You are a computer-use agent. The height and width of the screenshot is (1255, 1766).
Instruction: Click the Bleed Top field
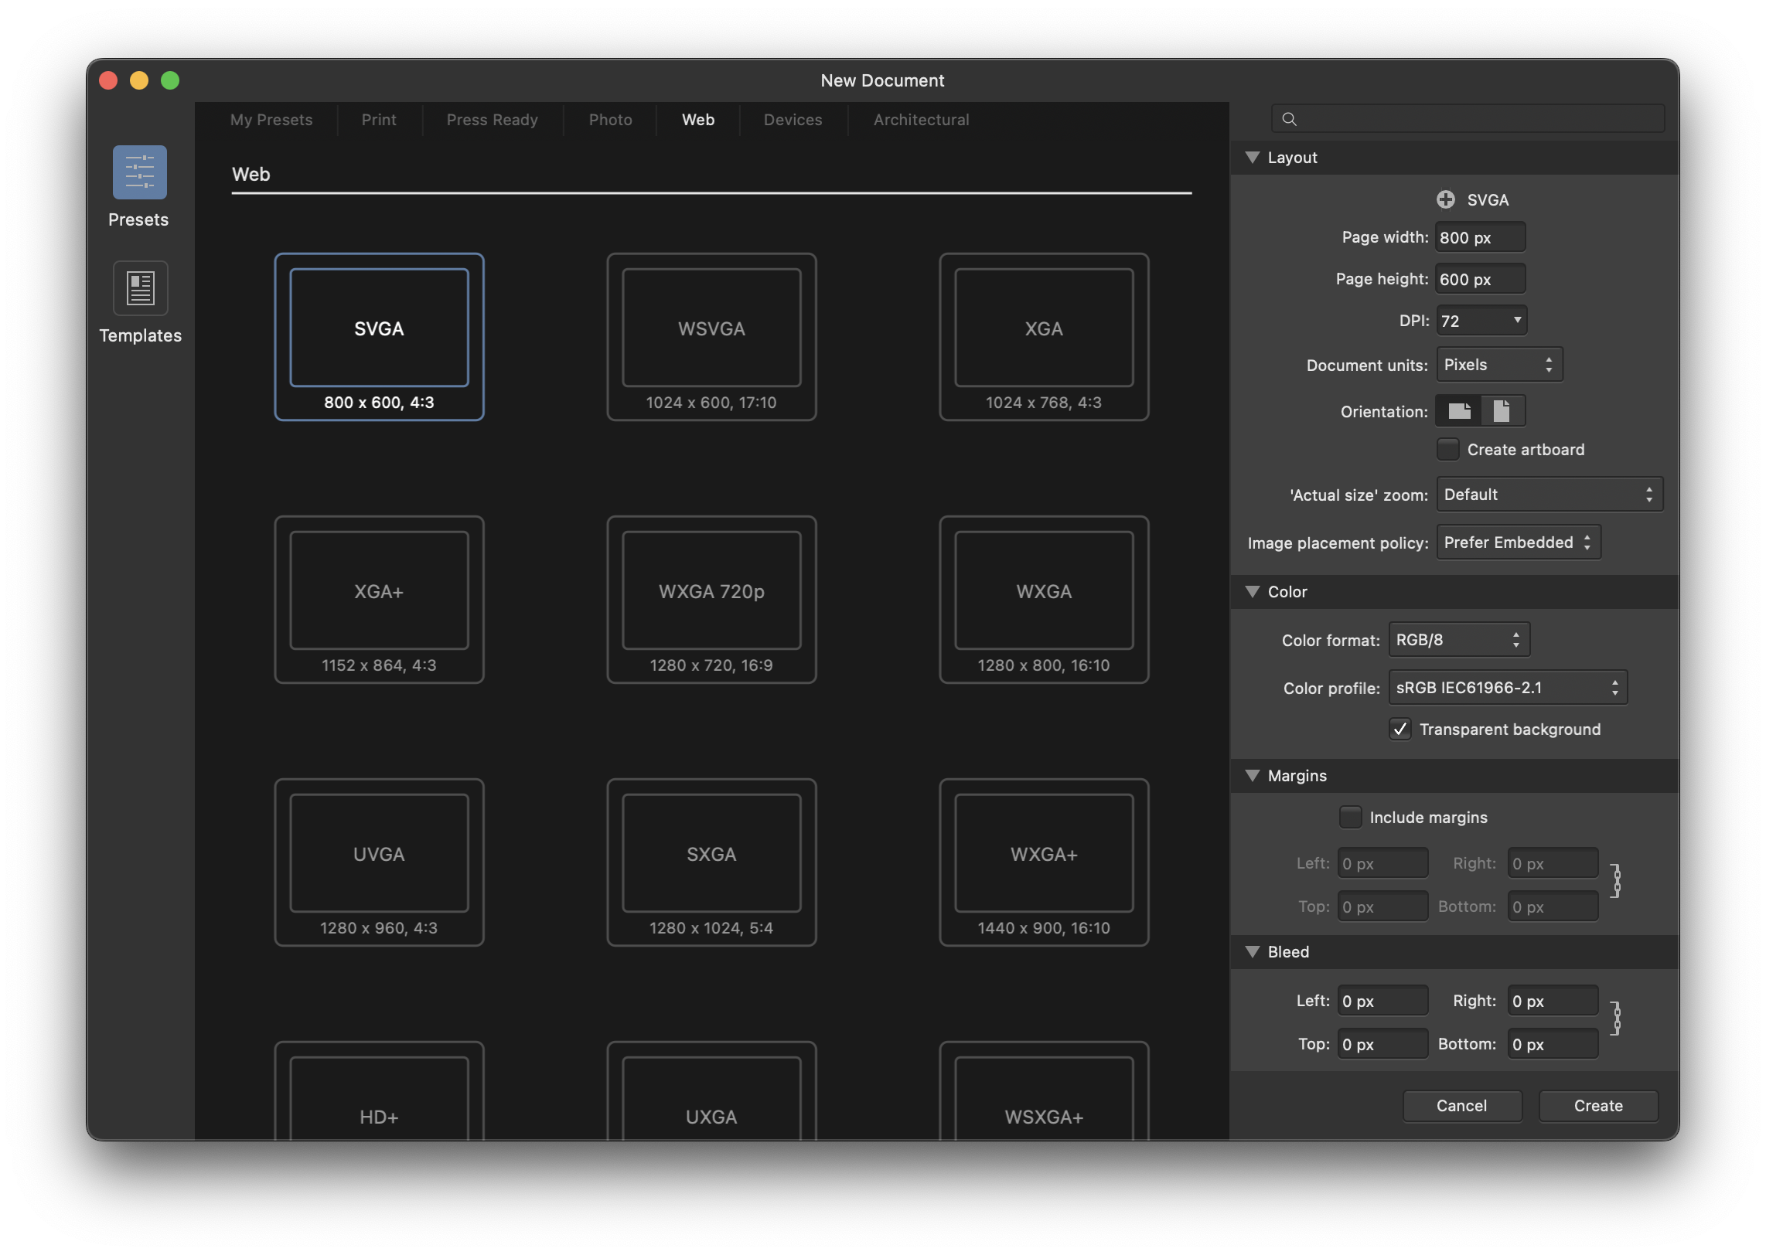point(1382,1044)
